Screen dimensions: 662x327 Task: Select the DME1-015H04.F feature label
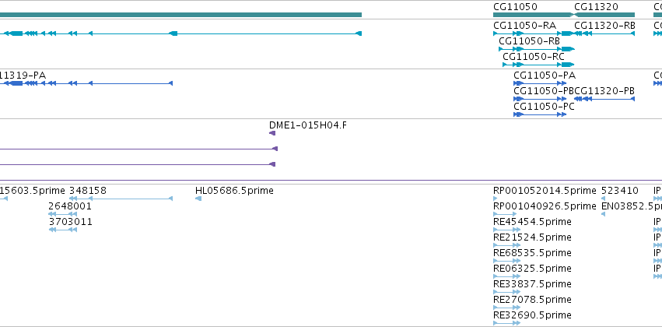(307, 125)
